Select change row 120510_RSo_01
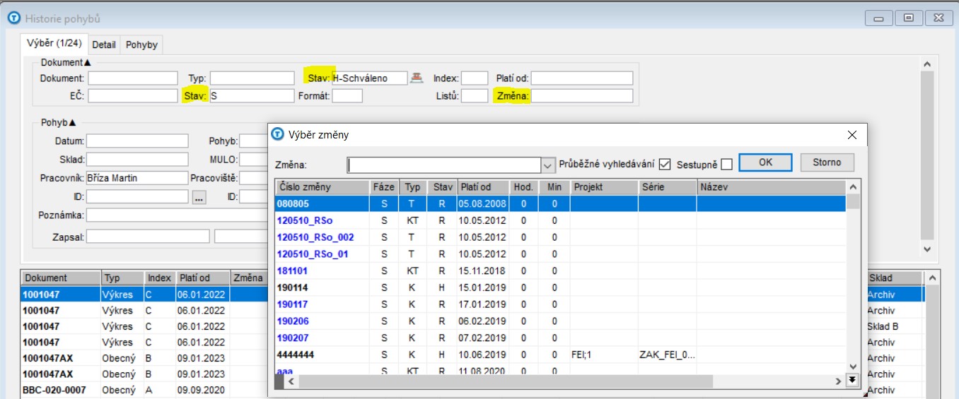The height and width of the screenshot is (399, 959). tap(560, 254)
